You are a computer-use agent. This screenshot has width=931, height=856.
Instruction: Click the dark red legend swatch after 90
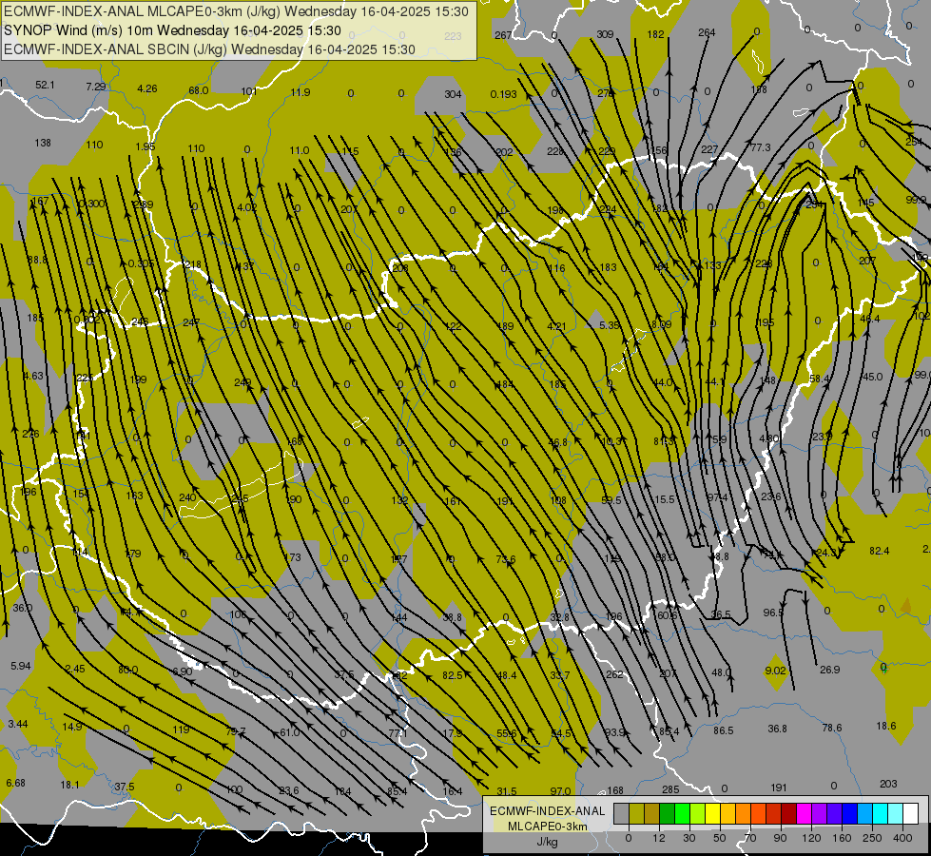click(788, 813)
